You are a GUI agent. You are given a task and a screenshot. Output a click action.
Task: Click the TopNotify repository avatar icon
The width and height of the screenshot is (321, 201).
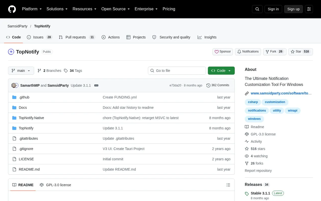tap(11, 52)
